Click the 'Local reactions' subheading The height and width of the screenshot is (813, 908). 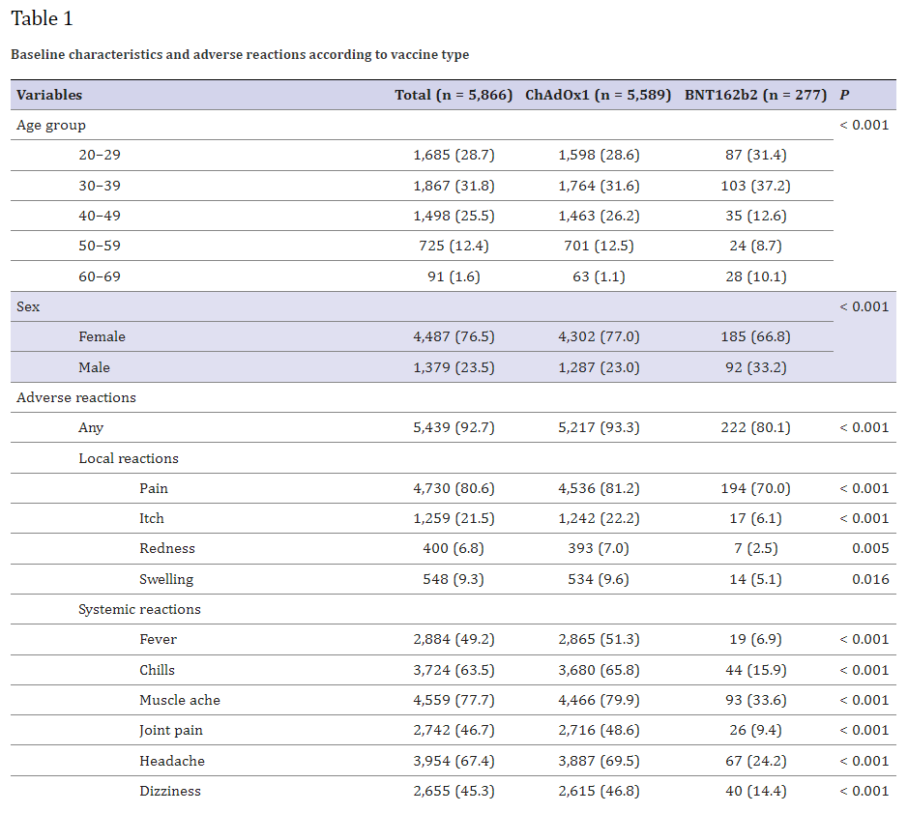[x=129, y=458]
